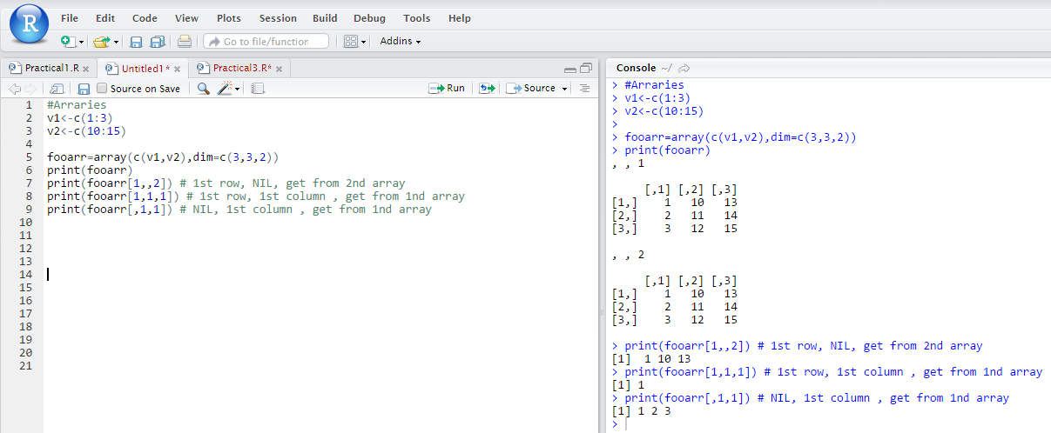Click the open file folder icon
The width and height of the screenshot is (1051, 433).
pyautogui.click(x=101, y=41)
